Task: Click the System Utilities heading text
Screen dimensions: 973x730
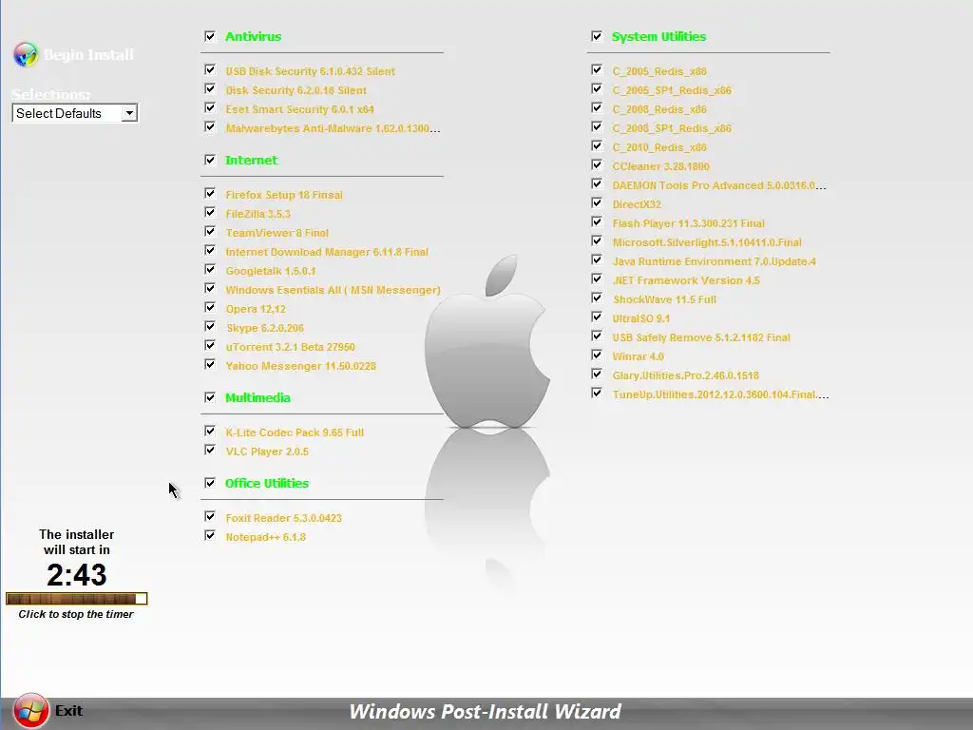Action: pyautogui.click(x=659, y=37)
